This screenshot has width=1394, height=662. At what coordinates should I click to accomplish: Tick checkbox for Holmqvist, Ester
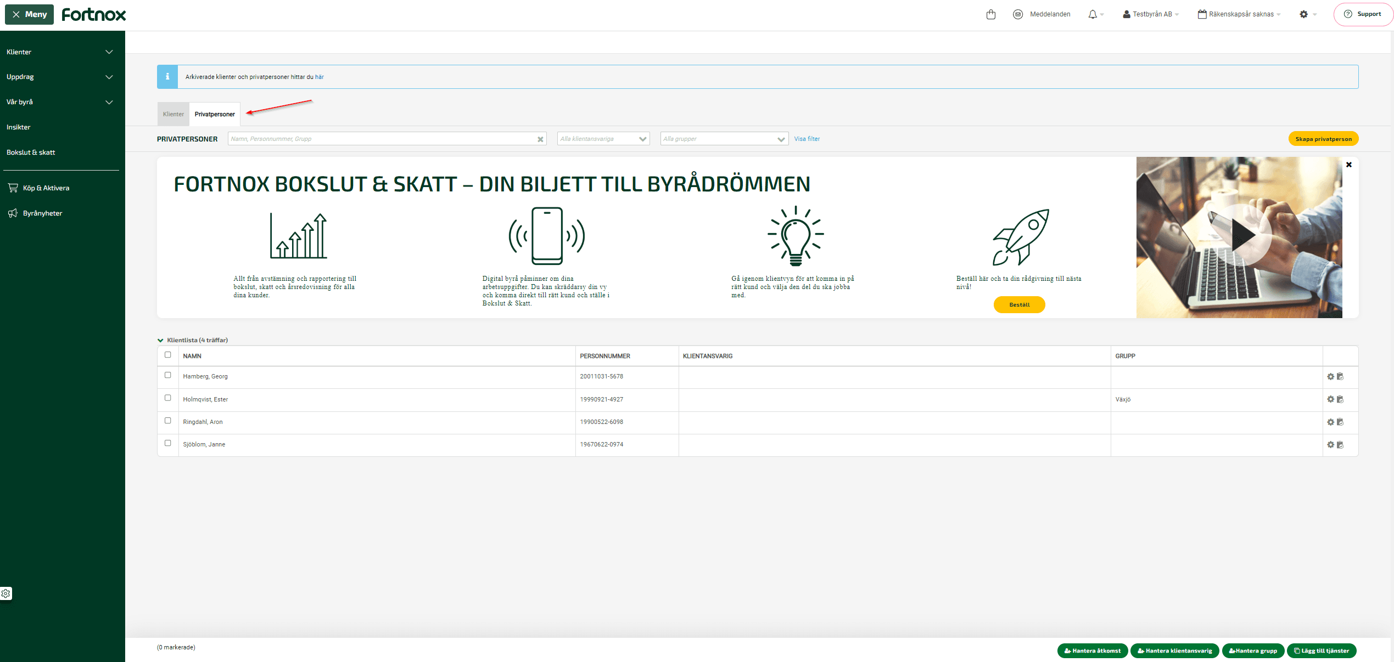coord(168,398)
